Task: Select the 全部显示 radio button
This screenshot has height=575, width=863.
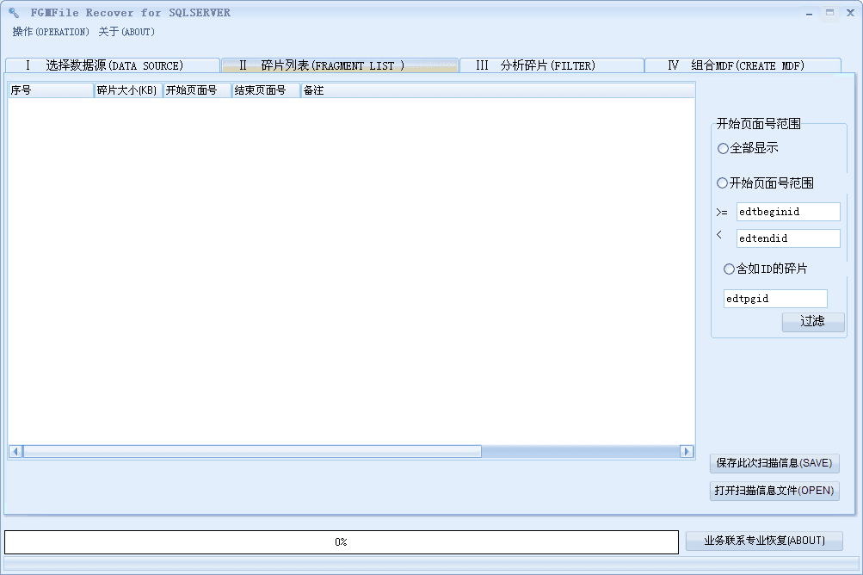Action: (x=723, y=148)
